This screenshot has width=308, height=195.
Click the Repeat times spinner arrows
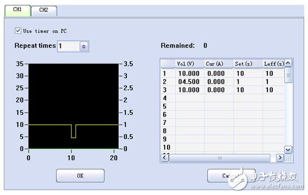coord(84,46)
